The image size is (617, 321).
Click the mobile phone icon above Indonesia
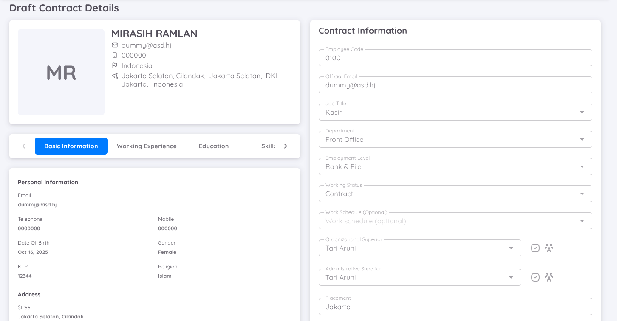point(115,55)
